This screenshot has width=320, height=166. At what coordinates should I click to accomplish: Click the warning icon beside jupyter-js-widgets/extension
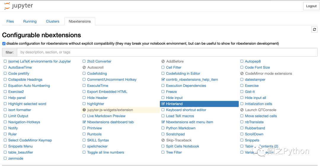pos(84,110)
